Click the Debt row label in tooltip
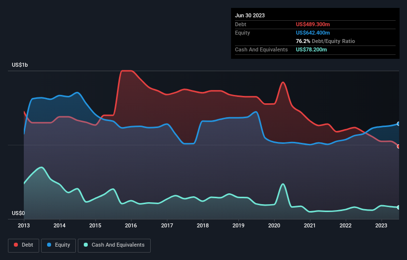 pos(240,24)
